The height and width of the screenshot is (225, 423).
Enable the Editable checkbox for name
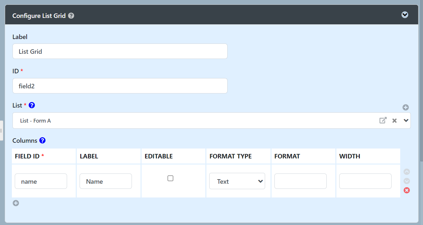tap(170, 178)
